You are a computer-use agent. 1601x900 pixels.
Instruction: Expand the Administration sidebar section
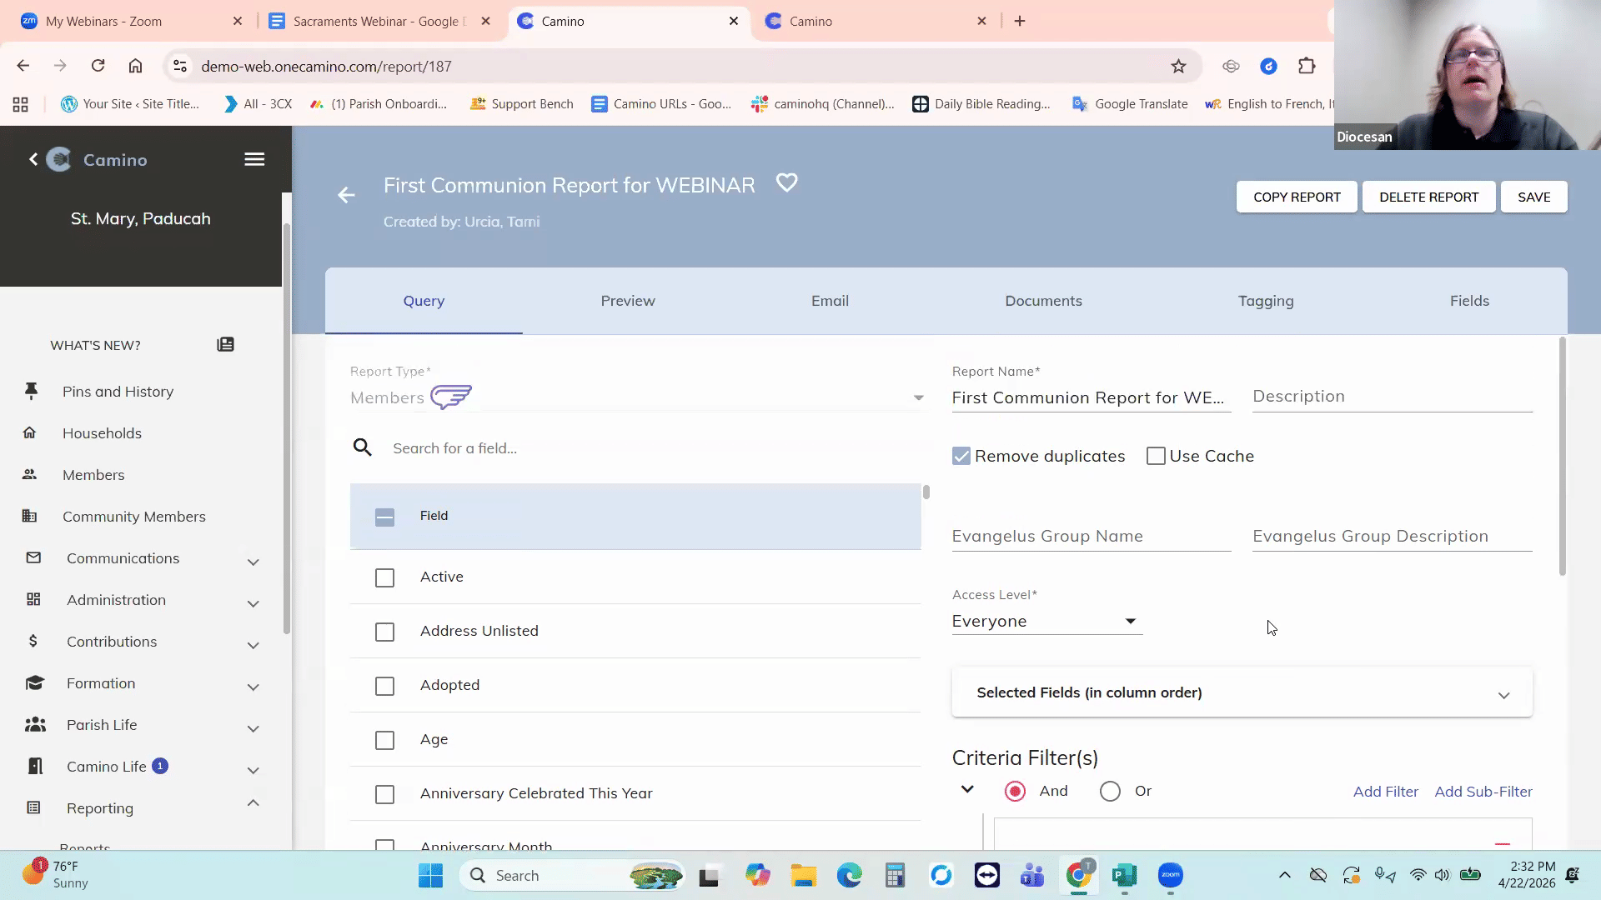pyautogui.click(x=253, y=603)
